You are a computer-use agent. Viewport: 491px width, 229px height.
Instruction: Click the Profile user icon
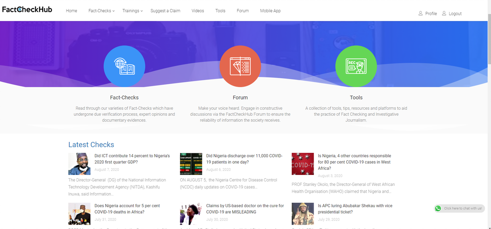coord(421,13)
